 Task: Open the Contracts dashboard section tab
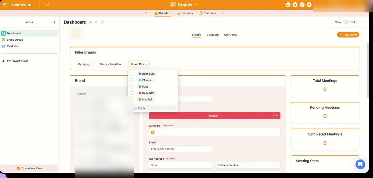[x=231, y=35]
